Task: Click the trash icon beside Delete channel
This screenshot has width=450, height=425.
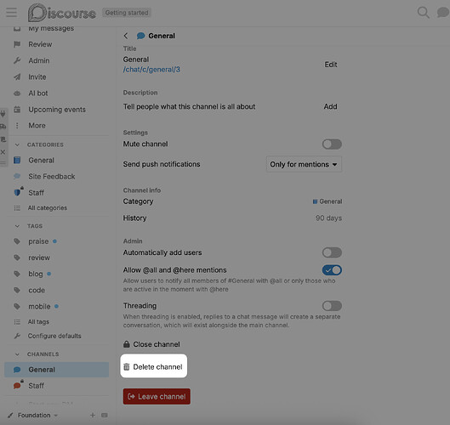Action: tap(127, 367)
